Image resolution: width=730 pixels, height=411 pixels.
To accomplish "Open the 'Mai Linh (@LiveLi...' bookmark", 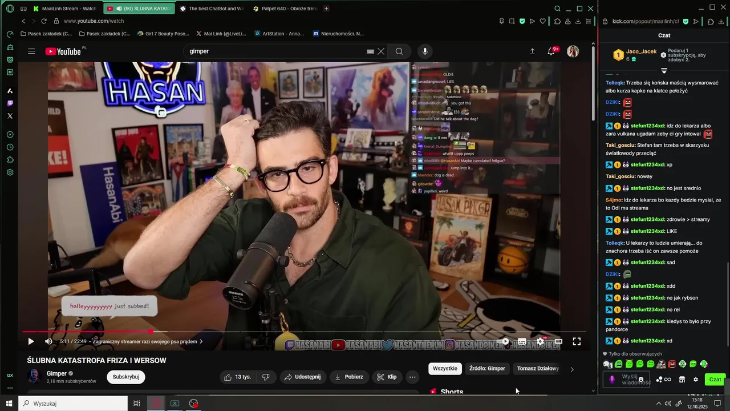I will 221,34.
